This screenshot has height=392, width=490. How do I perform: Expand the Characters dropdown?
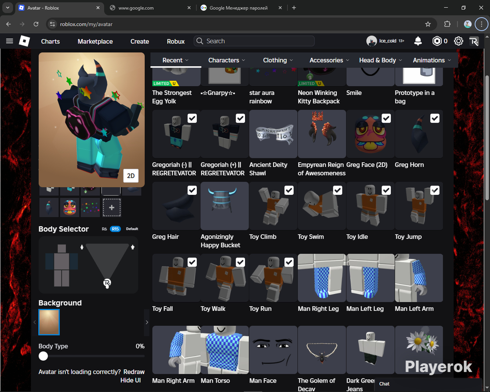(227, 60)
